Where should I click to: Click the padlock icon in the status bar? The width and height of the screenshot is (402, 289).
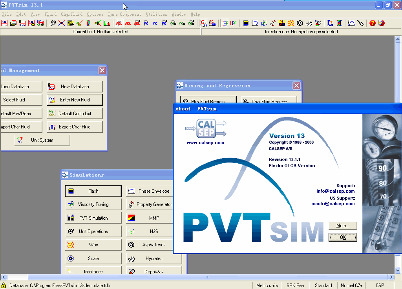(x=4, y=285)
